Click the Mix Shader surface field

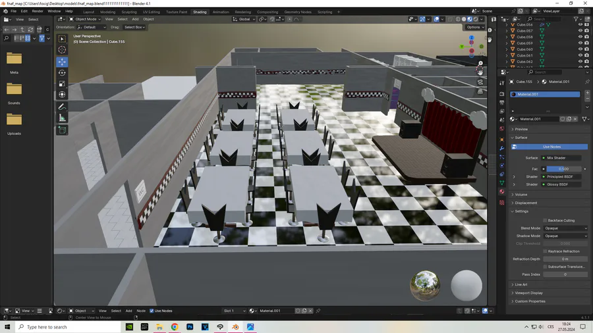pos(561,158)
